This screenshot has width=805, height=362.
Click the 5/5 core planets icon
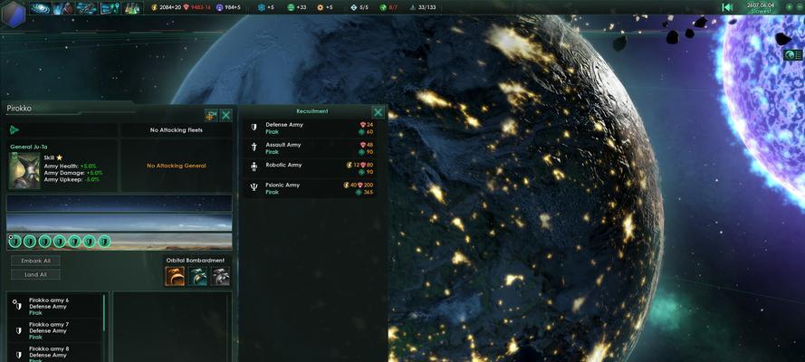354,7
